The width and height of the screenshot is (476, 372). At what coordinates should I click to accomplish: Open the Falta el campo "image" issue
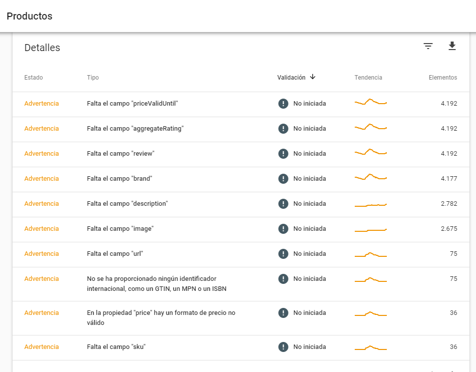120,229
